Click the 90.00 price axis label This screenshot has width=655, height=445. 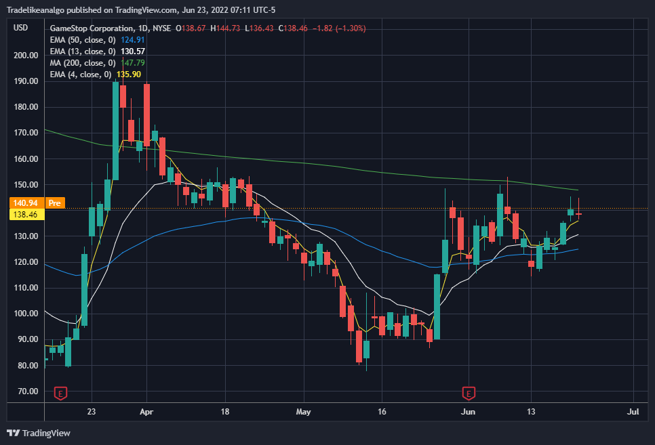(28, 339)
